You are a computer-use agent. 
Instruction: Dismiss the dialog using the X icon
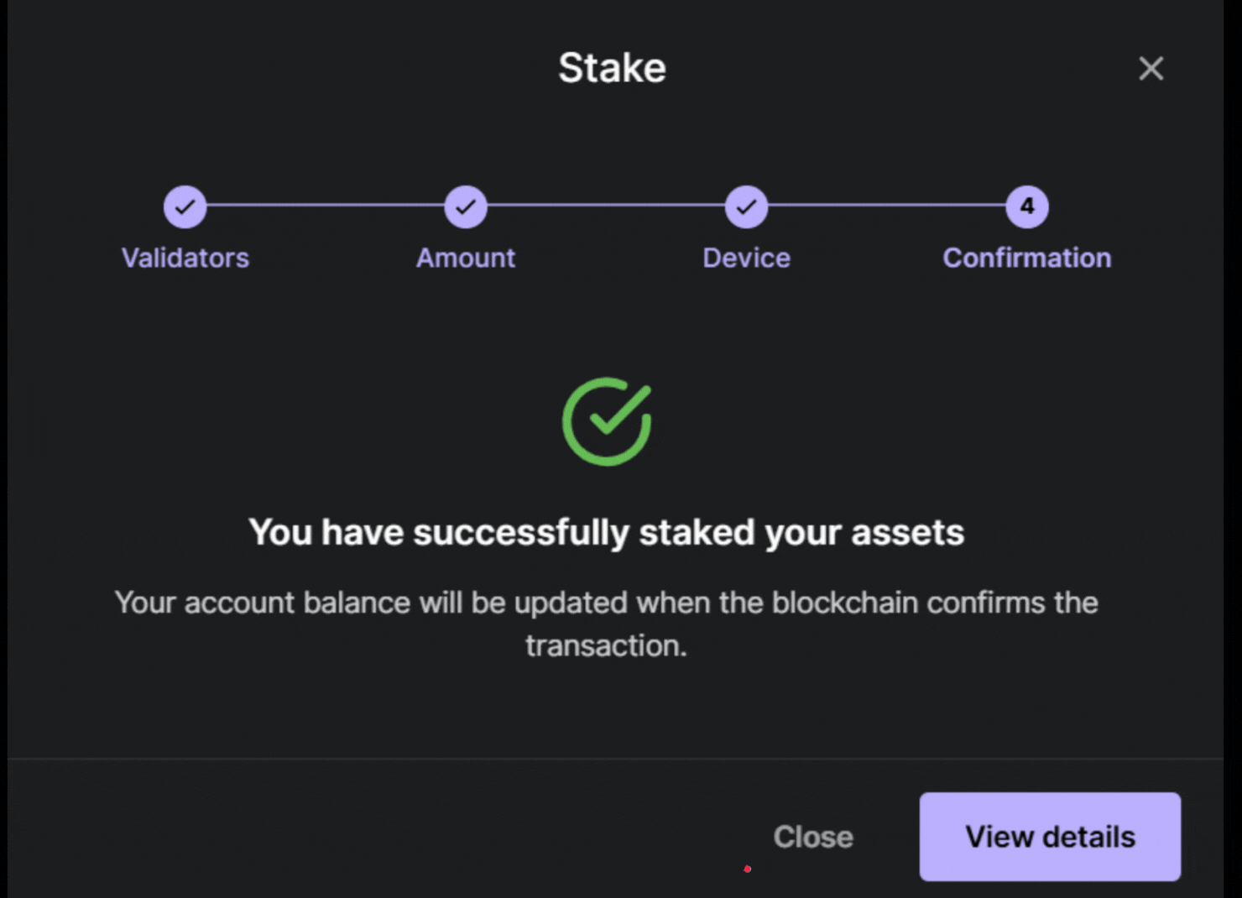click(1151, 69)
